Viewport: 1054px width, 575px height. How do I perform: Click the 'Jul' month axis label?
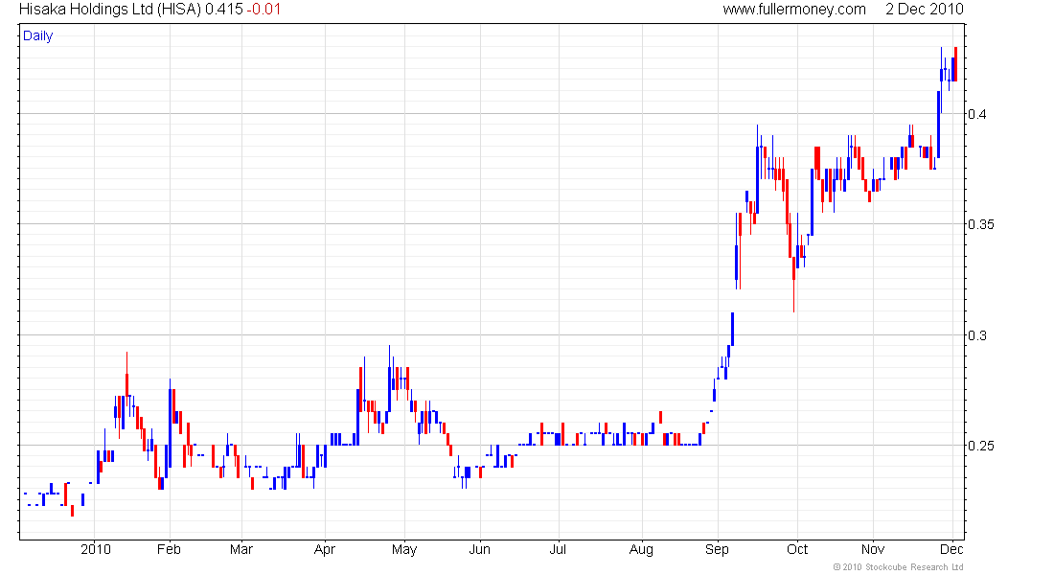(x=558, y=549)
